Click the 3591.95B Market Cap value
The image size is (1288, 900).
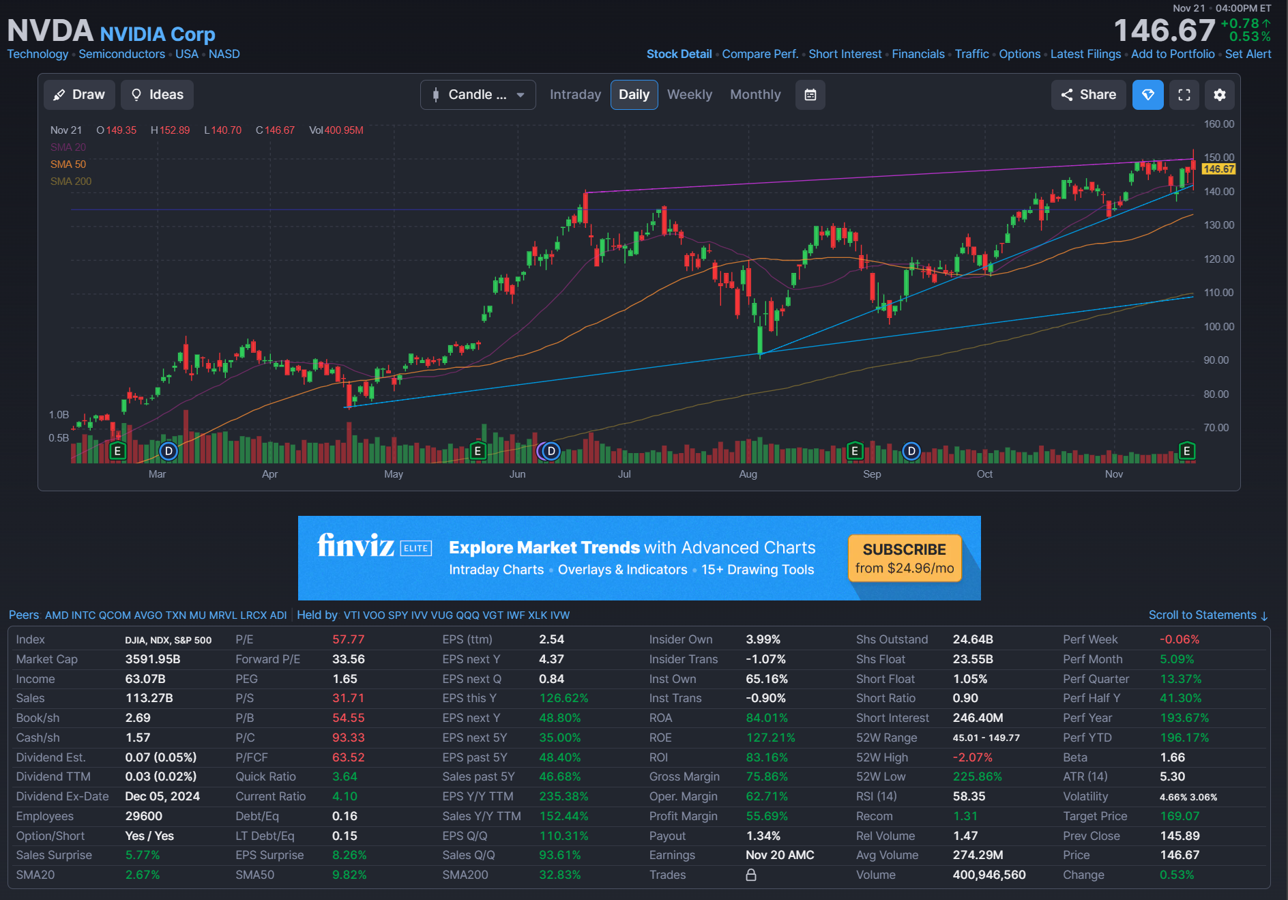[153, 659]
